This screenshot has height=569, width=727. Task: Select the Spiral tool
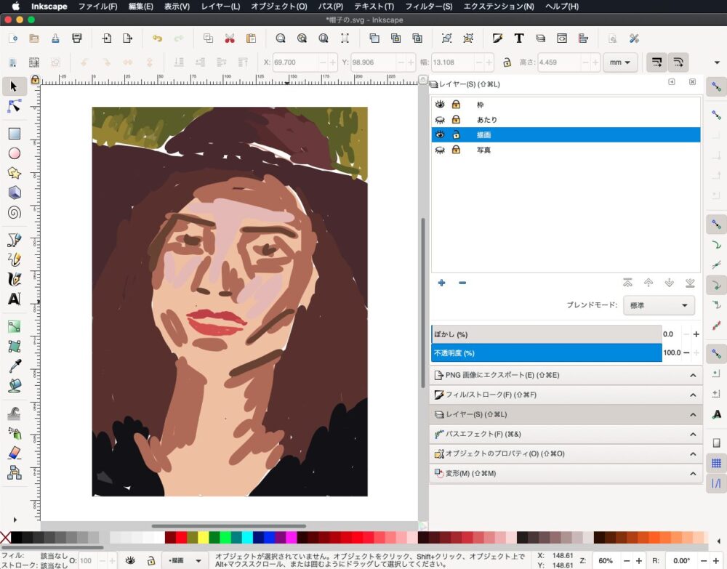(14, 213)
